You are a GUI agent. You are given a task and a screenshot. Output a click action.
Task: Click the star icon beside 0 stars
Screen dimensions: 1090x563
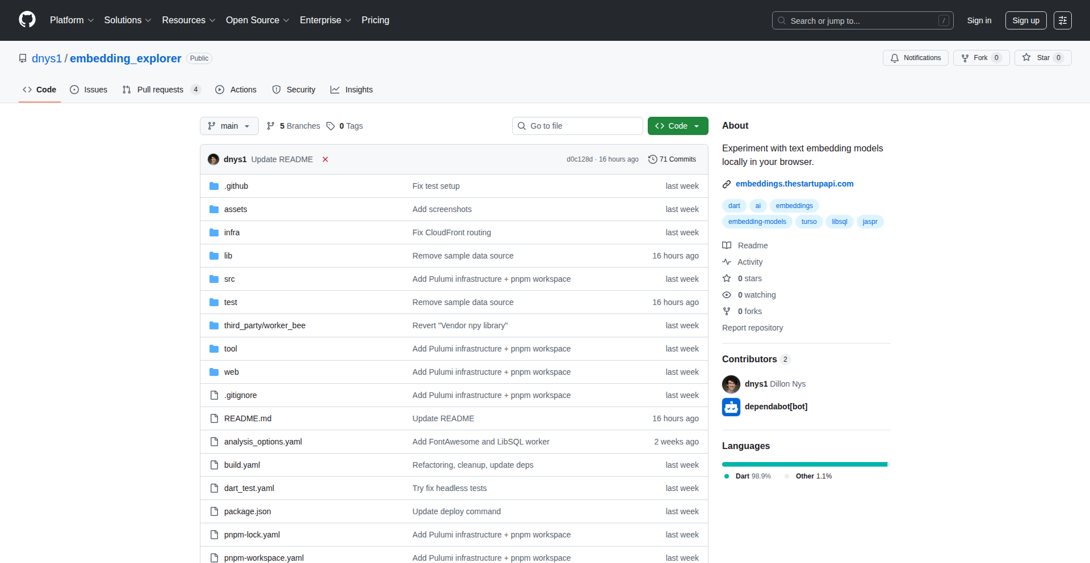point(727,278)
